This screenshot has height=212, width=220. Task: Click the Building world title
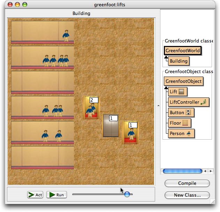(x=81, y=13)
